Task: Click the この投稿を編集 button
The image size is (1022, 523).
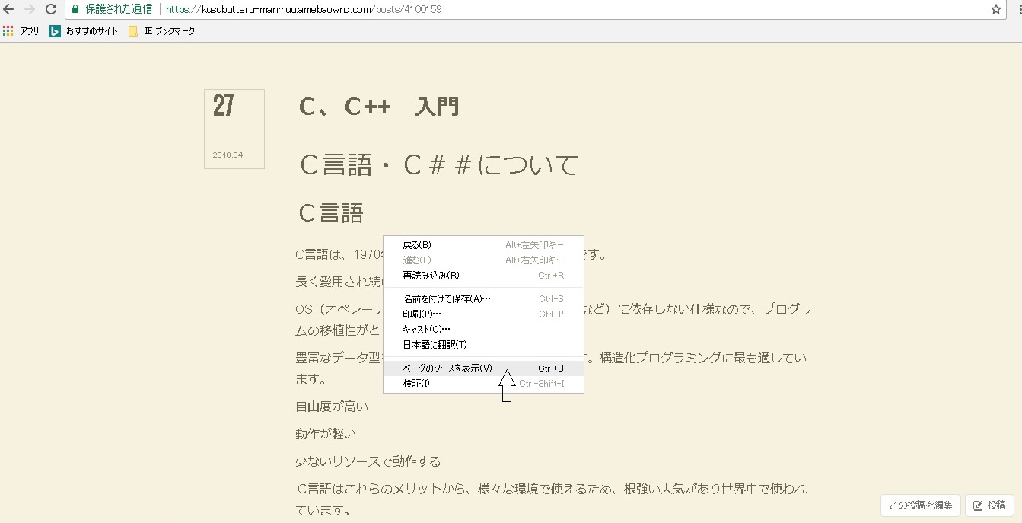Action: tap(920, 505)
